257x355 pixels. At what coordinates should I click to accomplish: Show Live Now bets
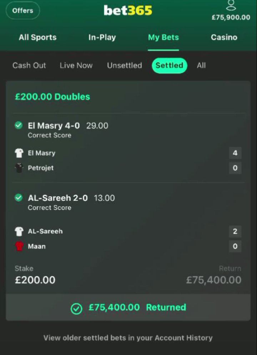pyautogui.click(x=76, y=65)
